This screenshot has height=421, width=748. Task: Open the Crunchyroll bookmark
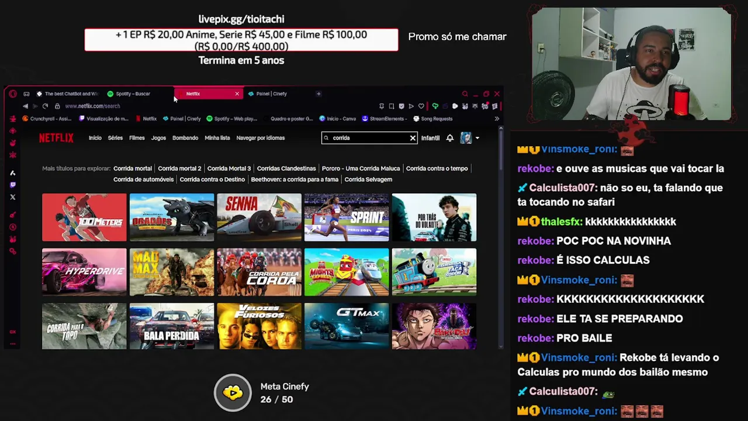[47, 119]
